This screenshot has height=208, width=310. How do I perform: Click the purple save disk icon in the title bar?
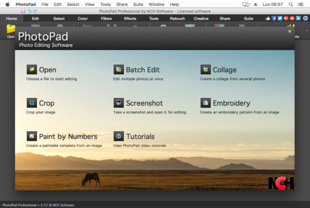23,11
